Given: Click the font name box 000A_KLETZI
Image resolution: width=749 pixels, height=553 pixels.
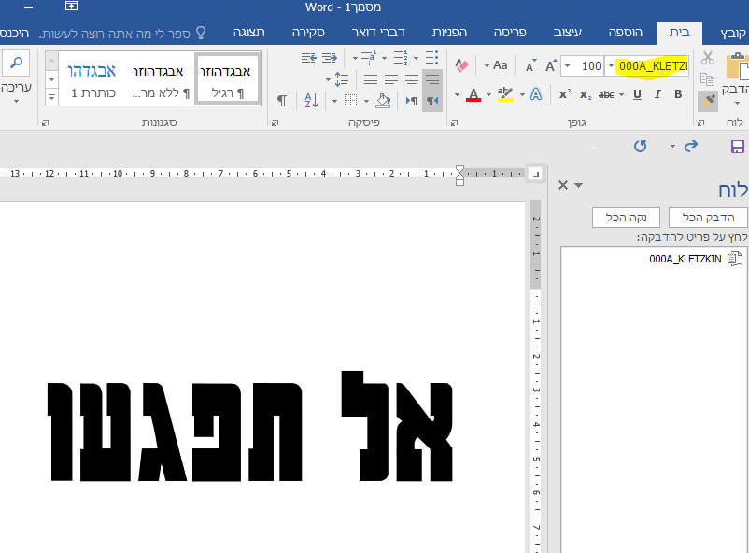Looking at the screenshot, I should point(652,66).
